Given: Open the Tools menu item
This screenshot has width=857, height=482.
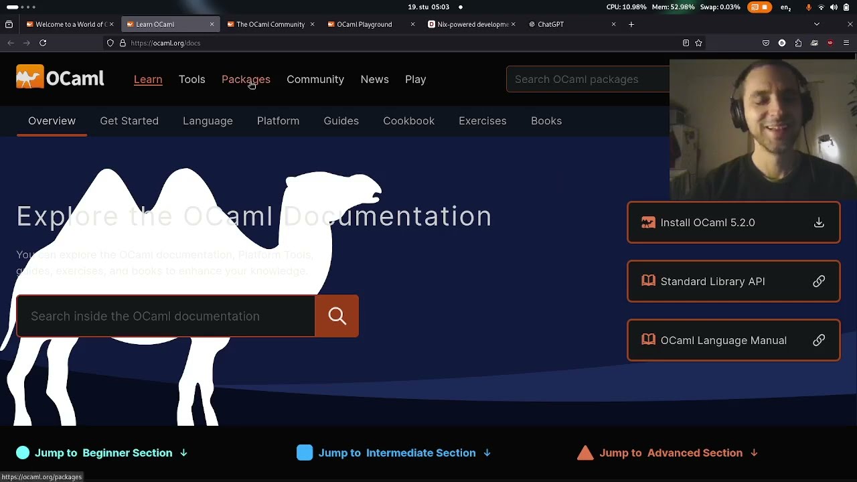Looking at the screenshot, I should (192, 79).
